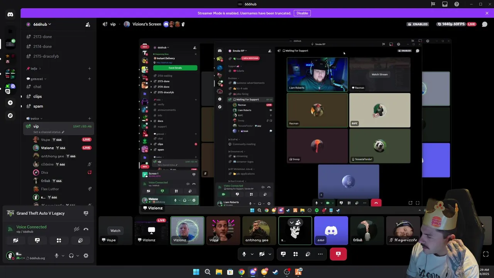Disconnect from voice in left panel
The height and width of the screenshot is (278, 494).
pos(86,229)
